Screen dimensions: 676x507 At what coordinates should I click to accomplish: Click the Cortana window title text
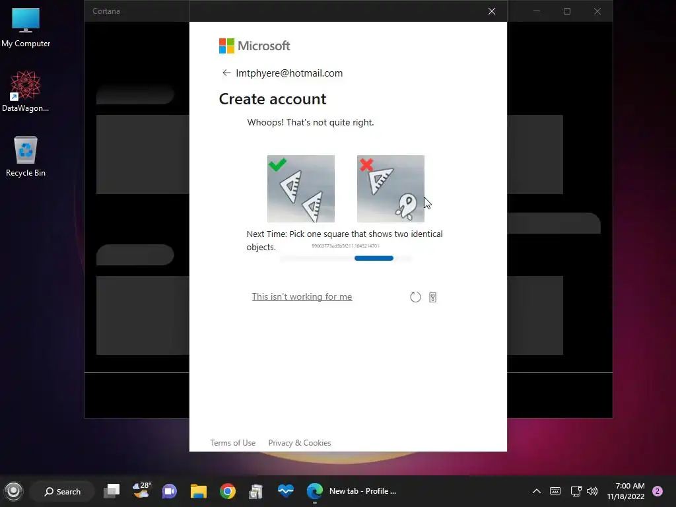click(106, 11)
